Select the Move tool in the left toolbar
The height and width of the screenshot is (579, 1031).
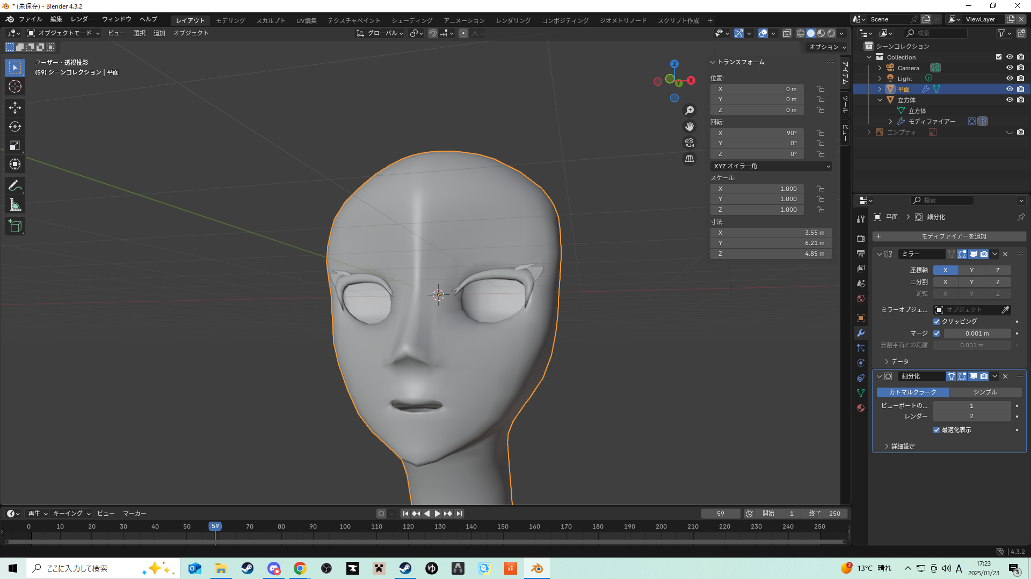[15, 108]
